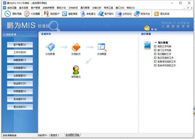The image size is (195, 139).
Task: Select 采购管理[D] sidebar button
Action: (x=20, y=68)
